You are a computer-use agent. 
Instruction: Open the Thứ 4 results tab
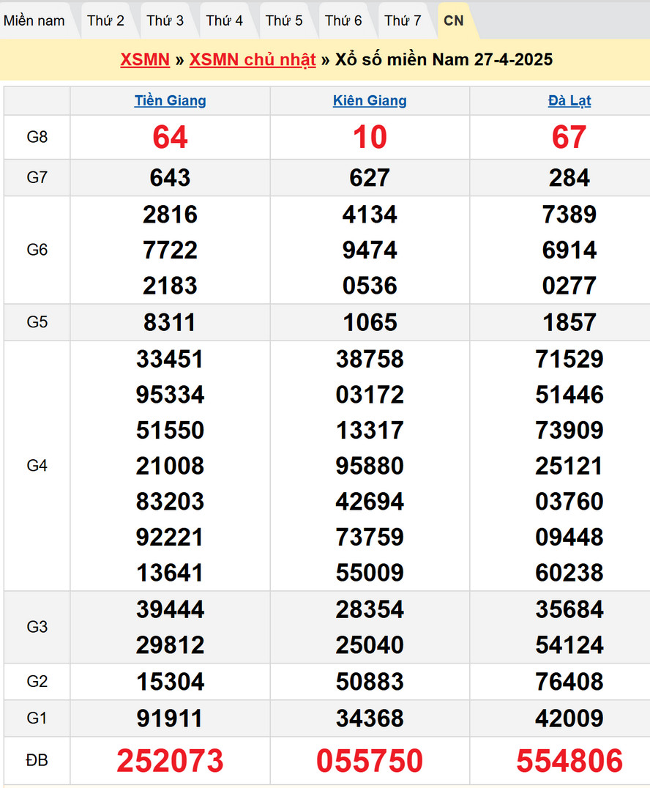(224, 21)
